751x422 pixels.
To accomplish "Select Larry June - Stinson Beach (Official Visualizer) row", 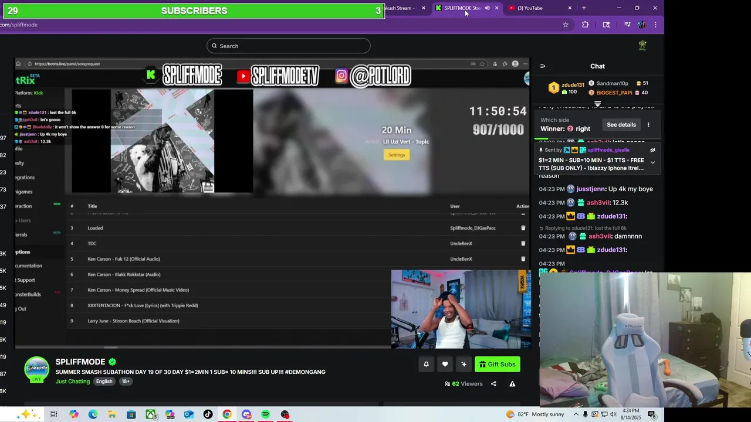I will (x=133, y=321).
